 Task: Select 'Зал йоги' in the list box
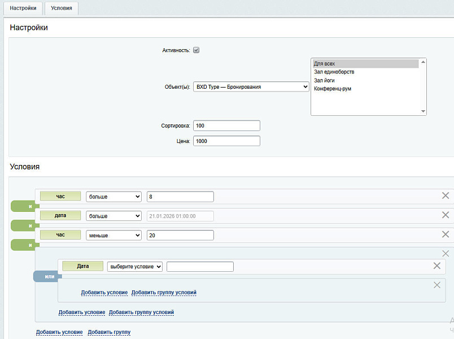[x=324, y=80]
